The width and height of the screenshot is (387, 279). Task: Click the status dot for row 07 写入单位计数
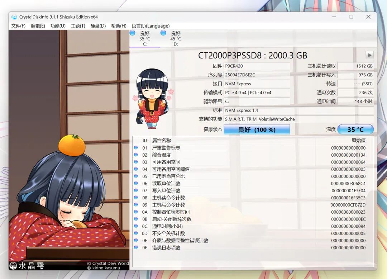tap(136, 190)
